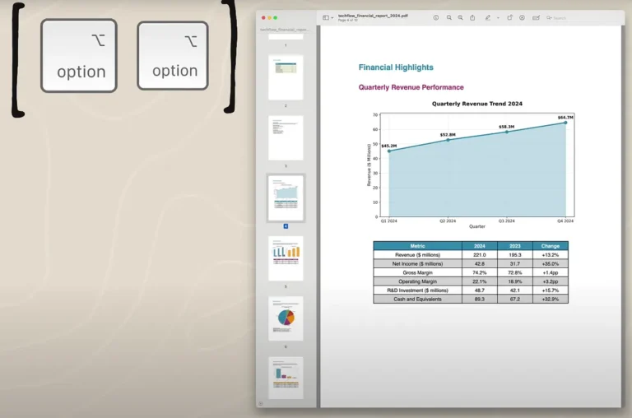Select page 6 thumbnail with pie chart
The height and width of the screenshot is (418, 632).
tap(286, 318)
